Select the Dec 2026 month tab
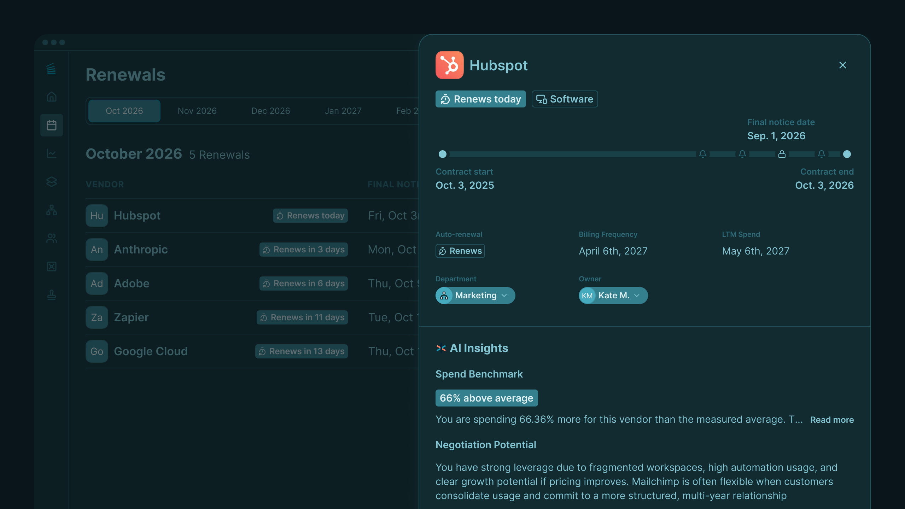The width and height of the screenshot is (905, 509). (270, 111)
